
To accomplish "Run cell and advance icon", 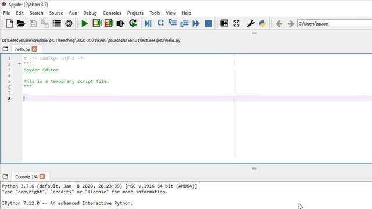I will [109, 23].
